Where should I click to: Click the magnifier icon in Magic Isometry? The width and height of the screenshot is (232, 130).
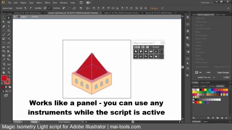(161, 51)
